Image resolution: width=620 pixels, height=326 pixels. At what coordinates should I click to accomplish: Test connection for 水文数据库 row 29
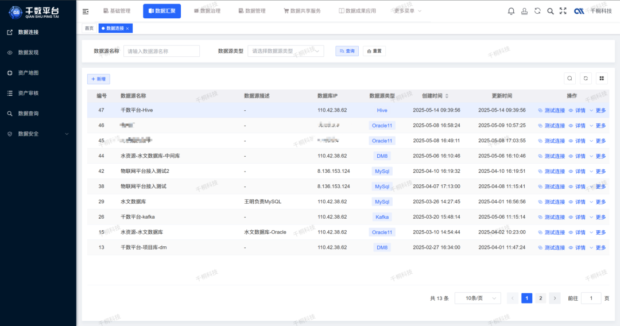click(x=551, y=202)
